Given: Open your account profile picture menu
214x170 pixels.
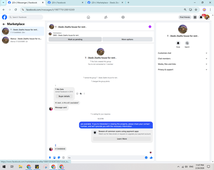Looking at the screenshot, I should pos(207,17).
